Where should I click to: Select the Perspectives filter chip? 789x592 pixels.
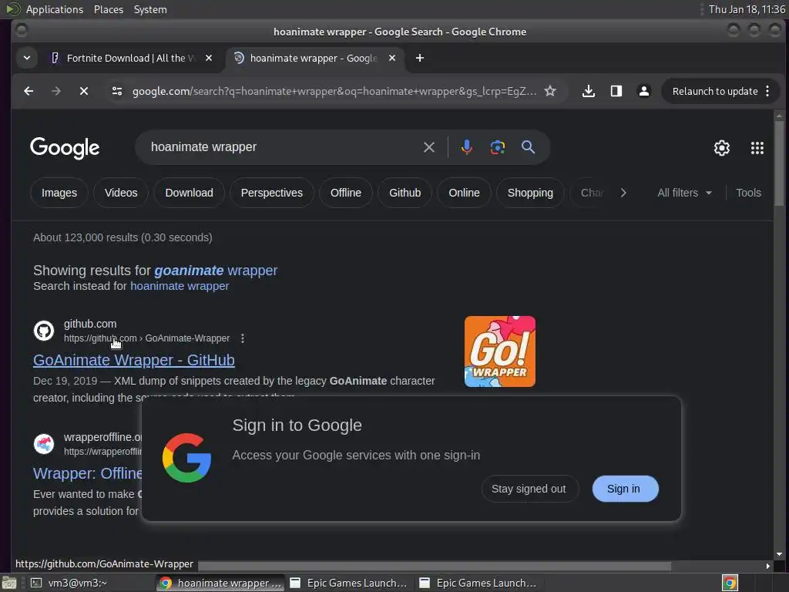pyautogui.click(x=272, y=193)
